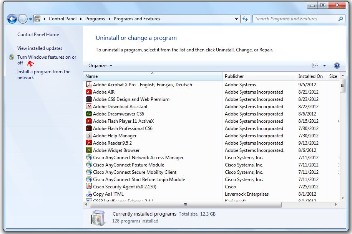Image resolution: width=352 pixels, height=234 pixels.
Task: Select the Adobe Widget Browser icon
Action: point(89,150)
